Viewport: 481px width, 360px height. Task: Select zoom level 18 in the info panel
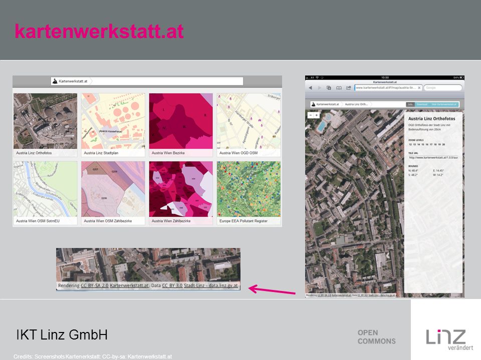[435, 144]
